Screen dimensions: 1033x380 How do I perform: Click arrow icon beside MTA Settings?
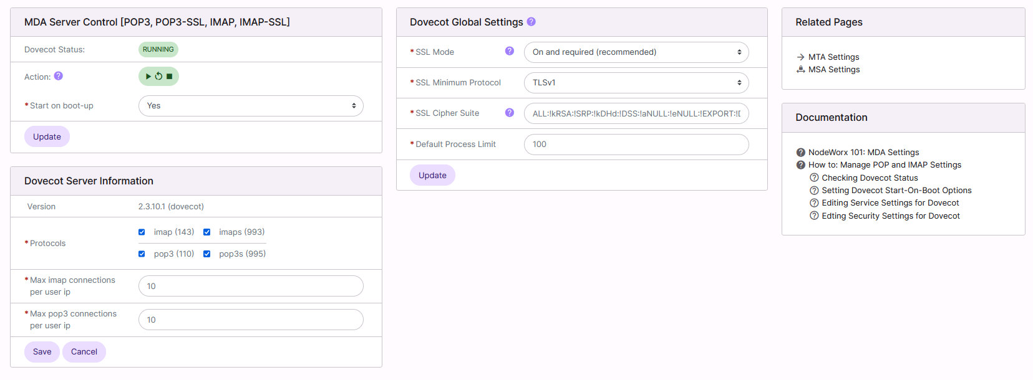800,57
